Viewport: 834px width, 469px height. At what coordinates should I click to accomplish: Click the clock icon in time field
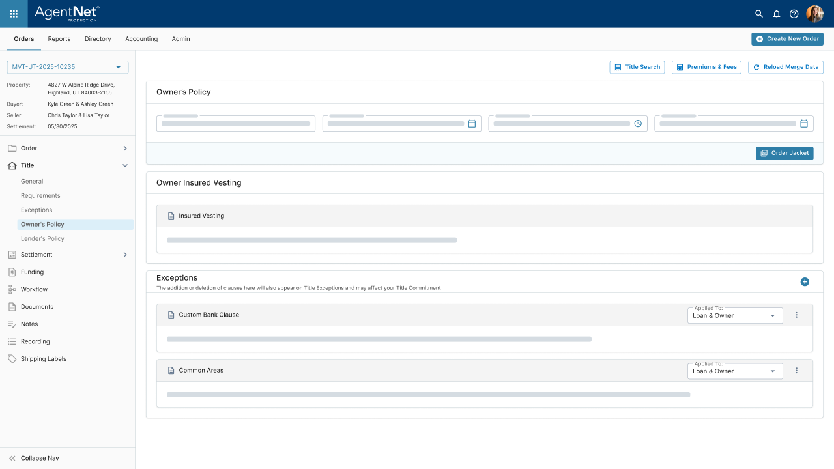point(638,124)
